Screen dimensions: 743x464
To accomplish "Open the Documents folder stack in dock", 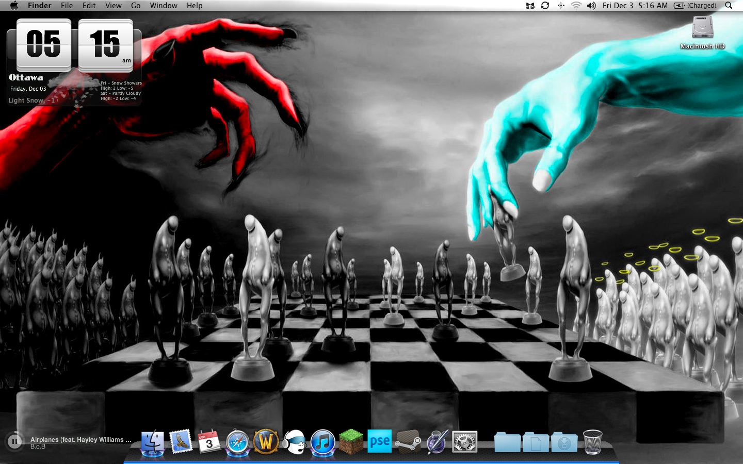I will coord(536,442).
